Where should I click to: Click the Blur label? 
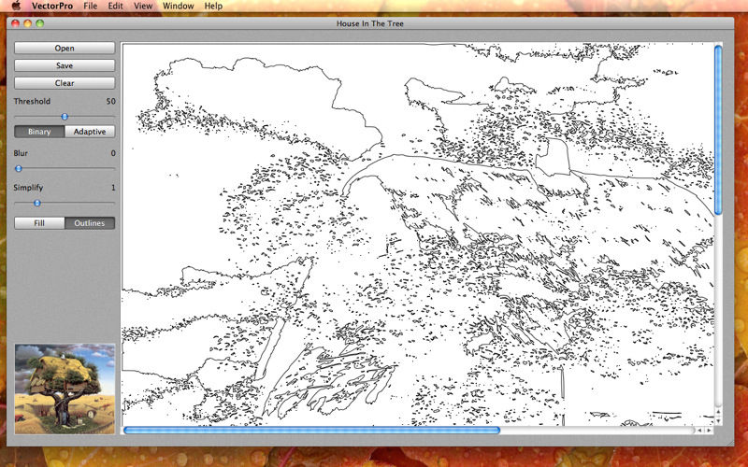pyautogui.click(x=21, y=153)
